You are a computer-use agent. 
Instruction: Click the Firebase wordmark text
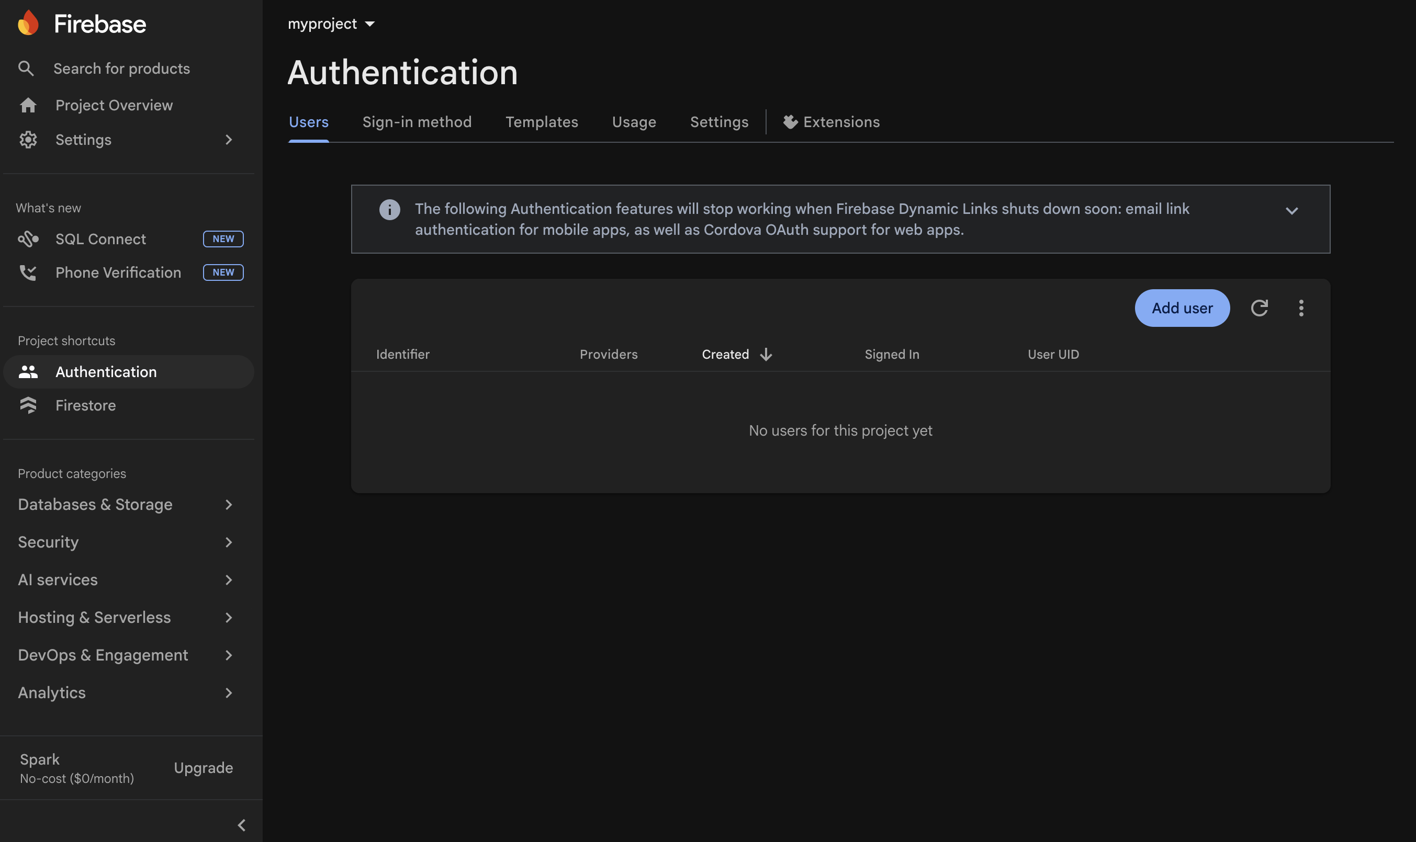100,24
